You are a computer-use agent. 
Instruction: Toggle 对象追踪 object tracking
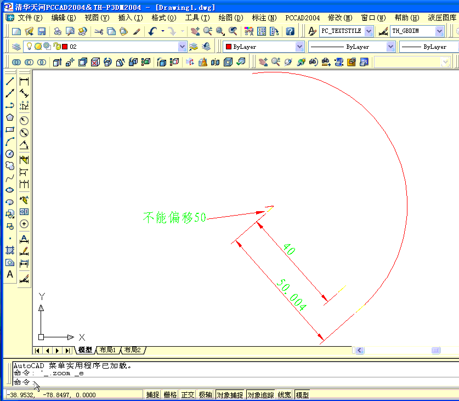point(260,395)
